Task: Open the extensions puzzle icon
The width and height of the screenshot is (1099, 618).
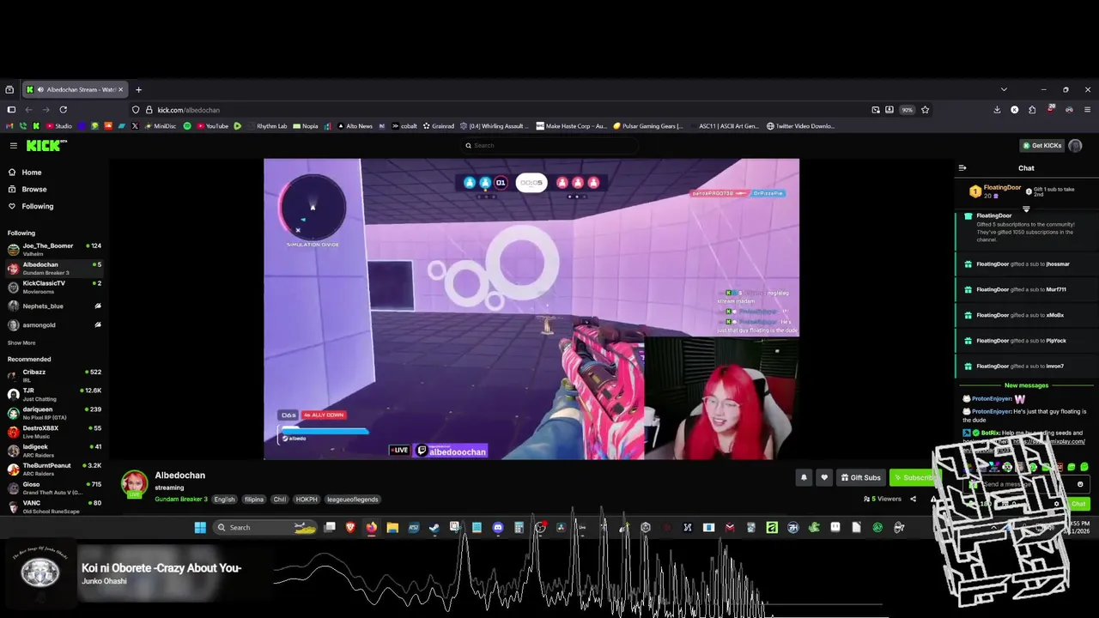Action: pos(1032,110)
